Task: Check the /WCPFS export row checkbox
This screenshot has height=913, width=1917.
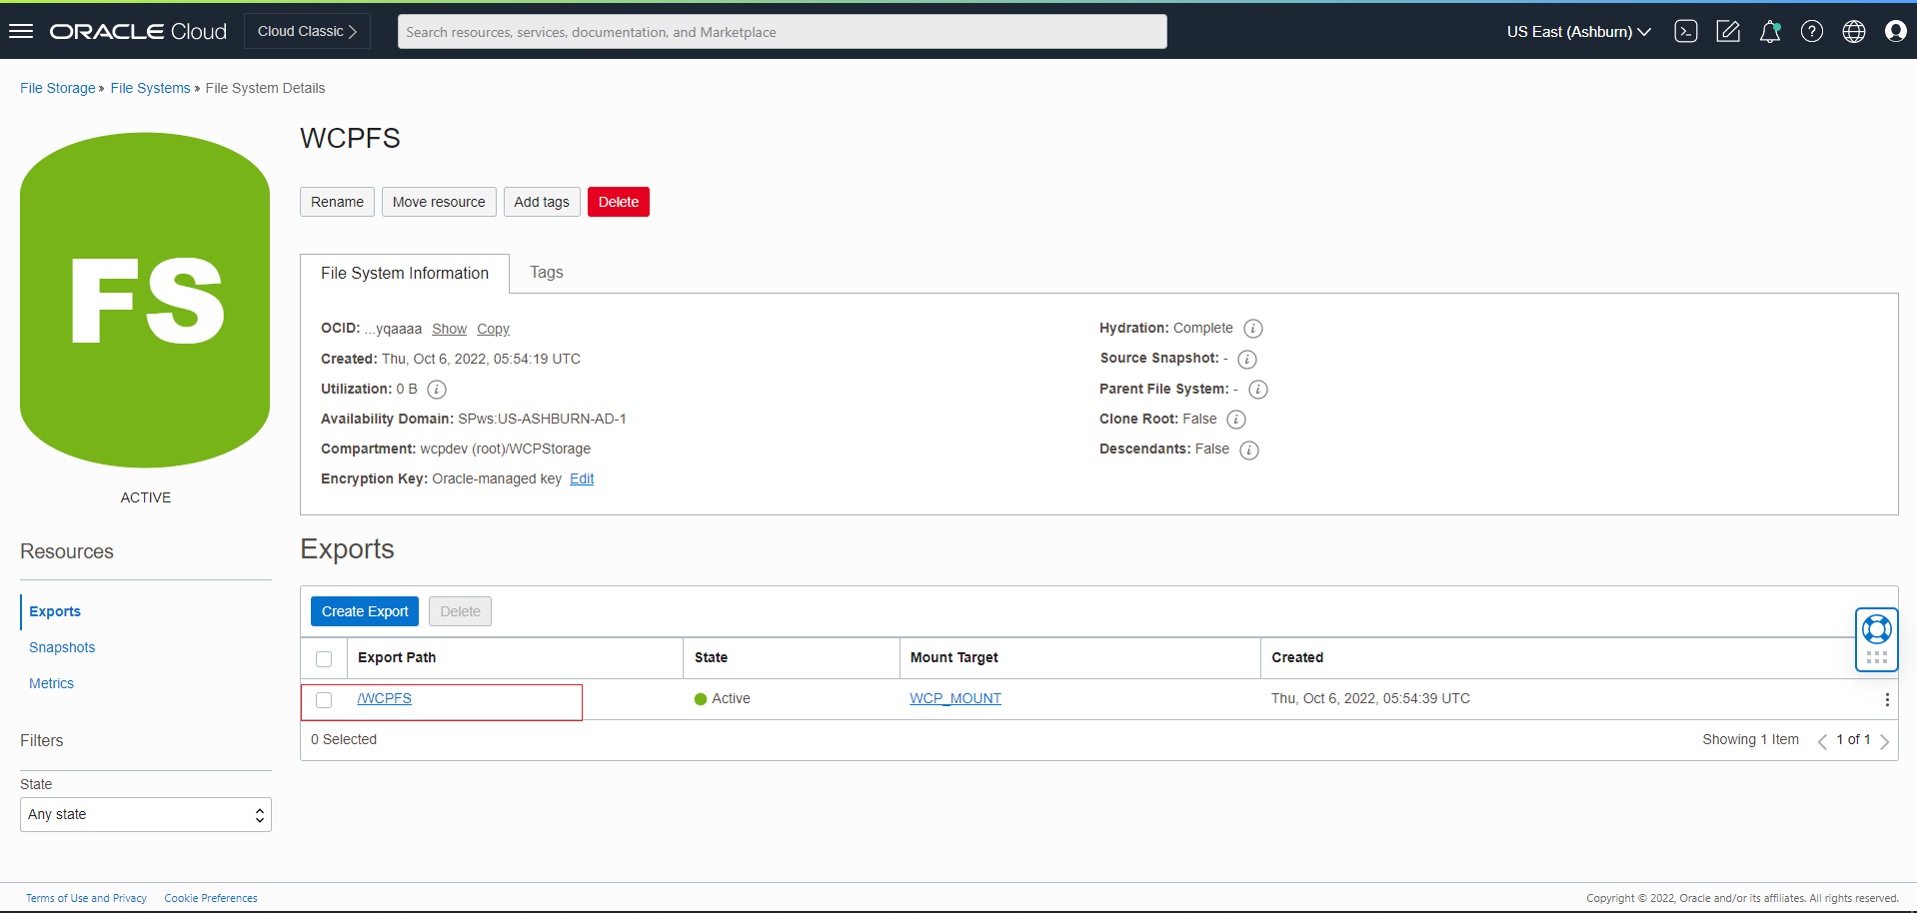Action: (324, 700)
